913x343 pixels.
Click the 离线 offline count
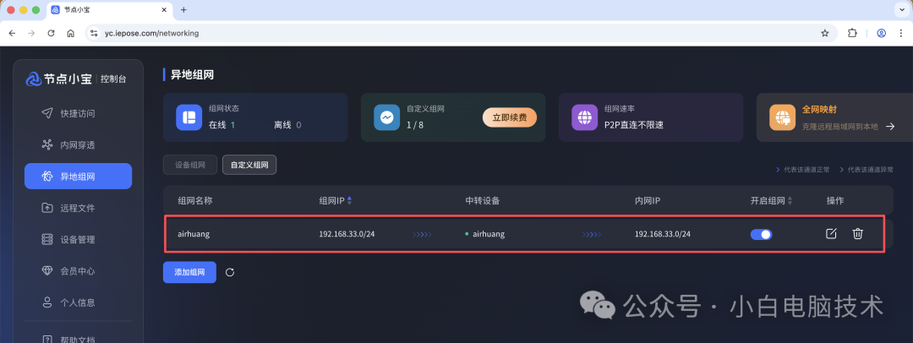coord(287,125)
